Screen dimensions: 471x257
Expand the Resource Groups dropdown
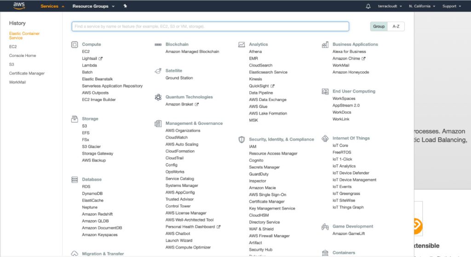pos(93,6)
